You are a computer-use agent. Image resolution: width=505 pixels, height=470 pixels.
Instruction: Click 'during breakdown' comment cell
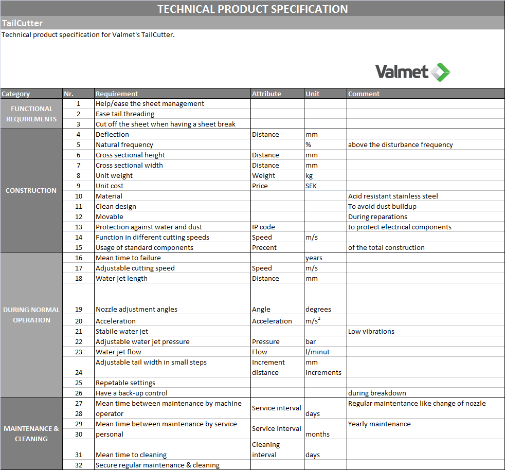coord(426,393)
